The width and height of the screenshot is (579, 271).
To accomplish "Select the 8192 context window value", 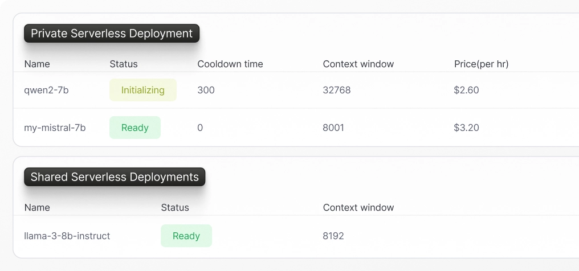I will [x=333, y=236].
